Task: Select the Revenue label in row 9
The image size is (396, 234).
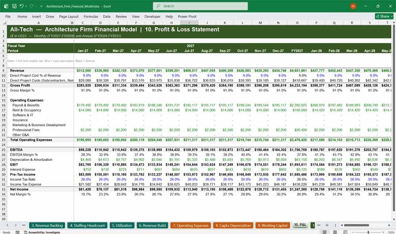Action: pyautogui.click(x=17, y=71)
